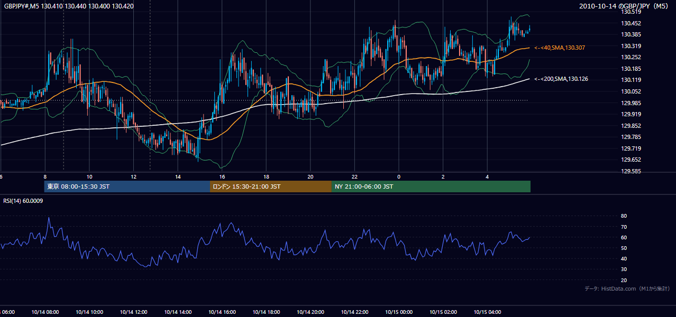The width and height of the screenshot is (676, 317).
Task: Click price axis label 129.585
Action: click(x=631, y=171)
